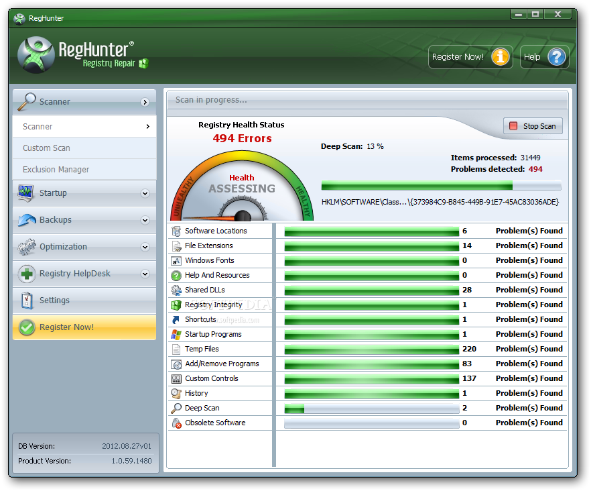The width and height of the screenshot is (591, 491).
Task: Expand the Optimization section chevron
Action: (x=145, y=248)
